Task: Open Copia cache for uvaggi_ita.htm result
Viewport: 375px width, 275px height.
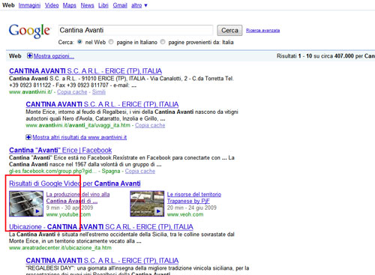Action: [150, 125]
